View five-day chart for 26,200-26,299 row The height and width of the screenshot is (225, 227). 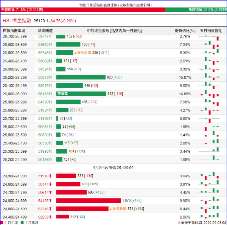[x=209, y=78]
